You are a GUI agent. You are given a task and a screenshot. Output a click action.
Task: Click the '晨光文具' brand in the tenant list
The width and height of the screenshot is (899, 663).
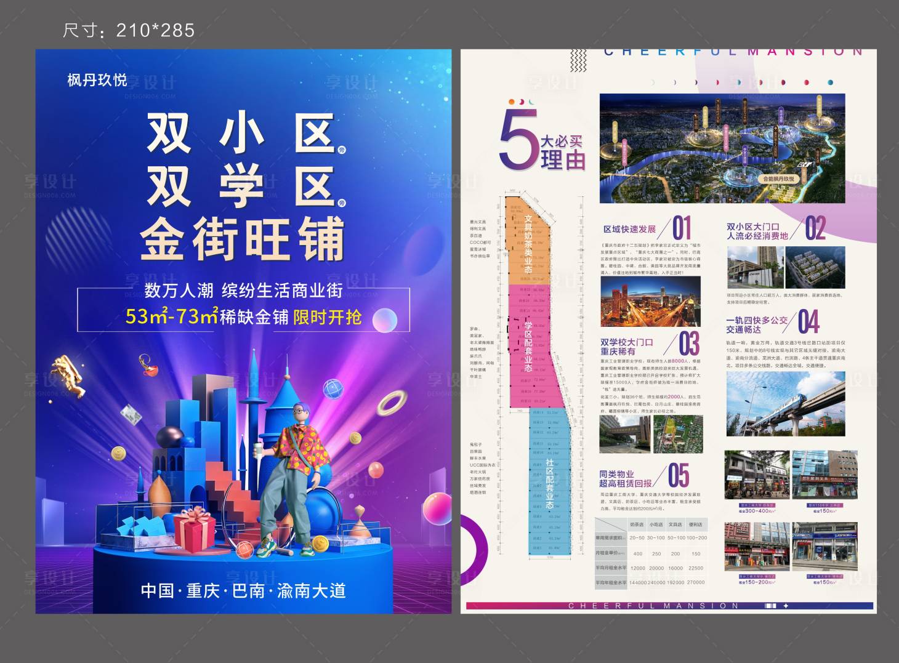[x=478, y=222]
